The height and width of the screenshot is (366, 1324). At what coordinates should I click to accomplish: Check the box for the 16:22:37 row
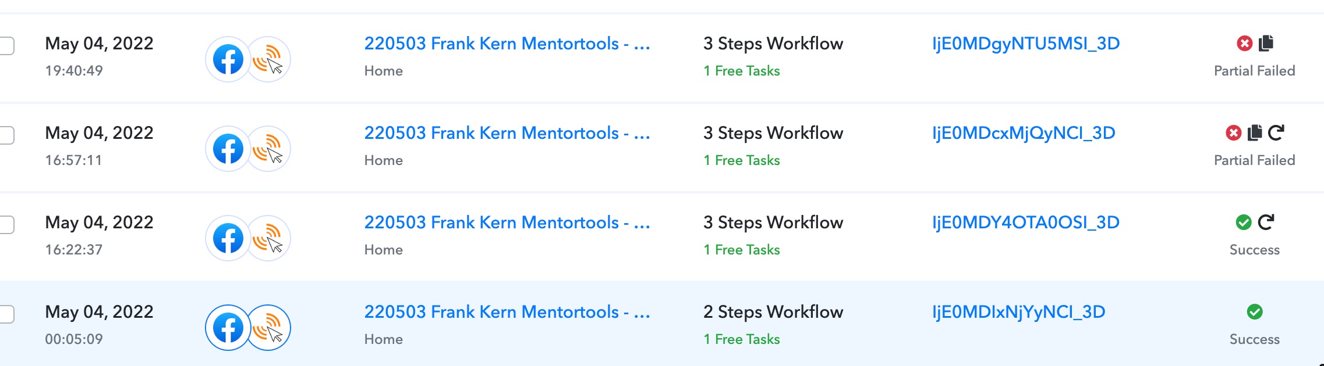5,225
